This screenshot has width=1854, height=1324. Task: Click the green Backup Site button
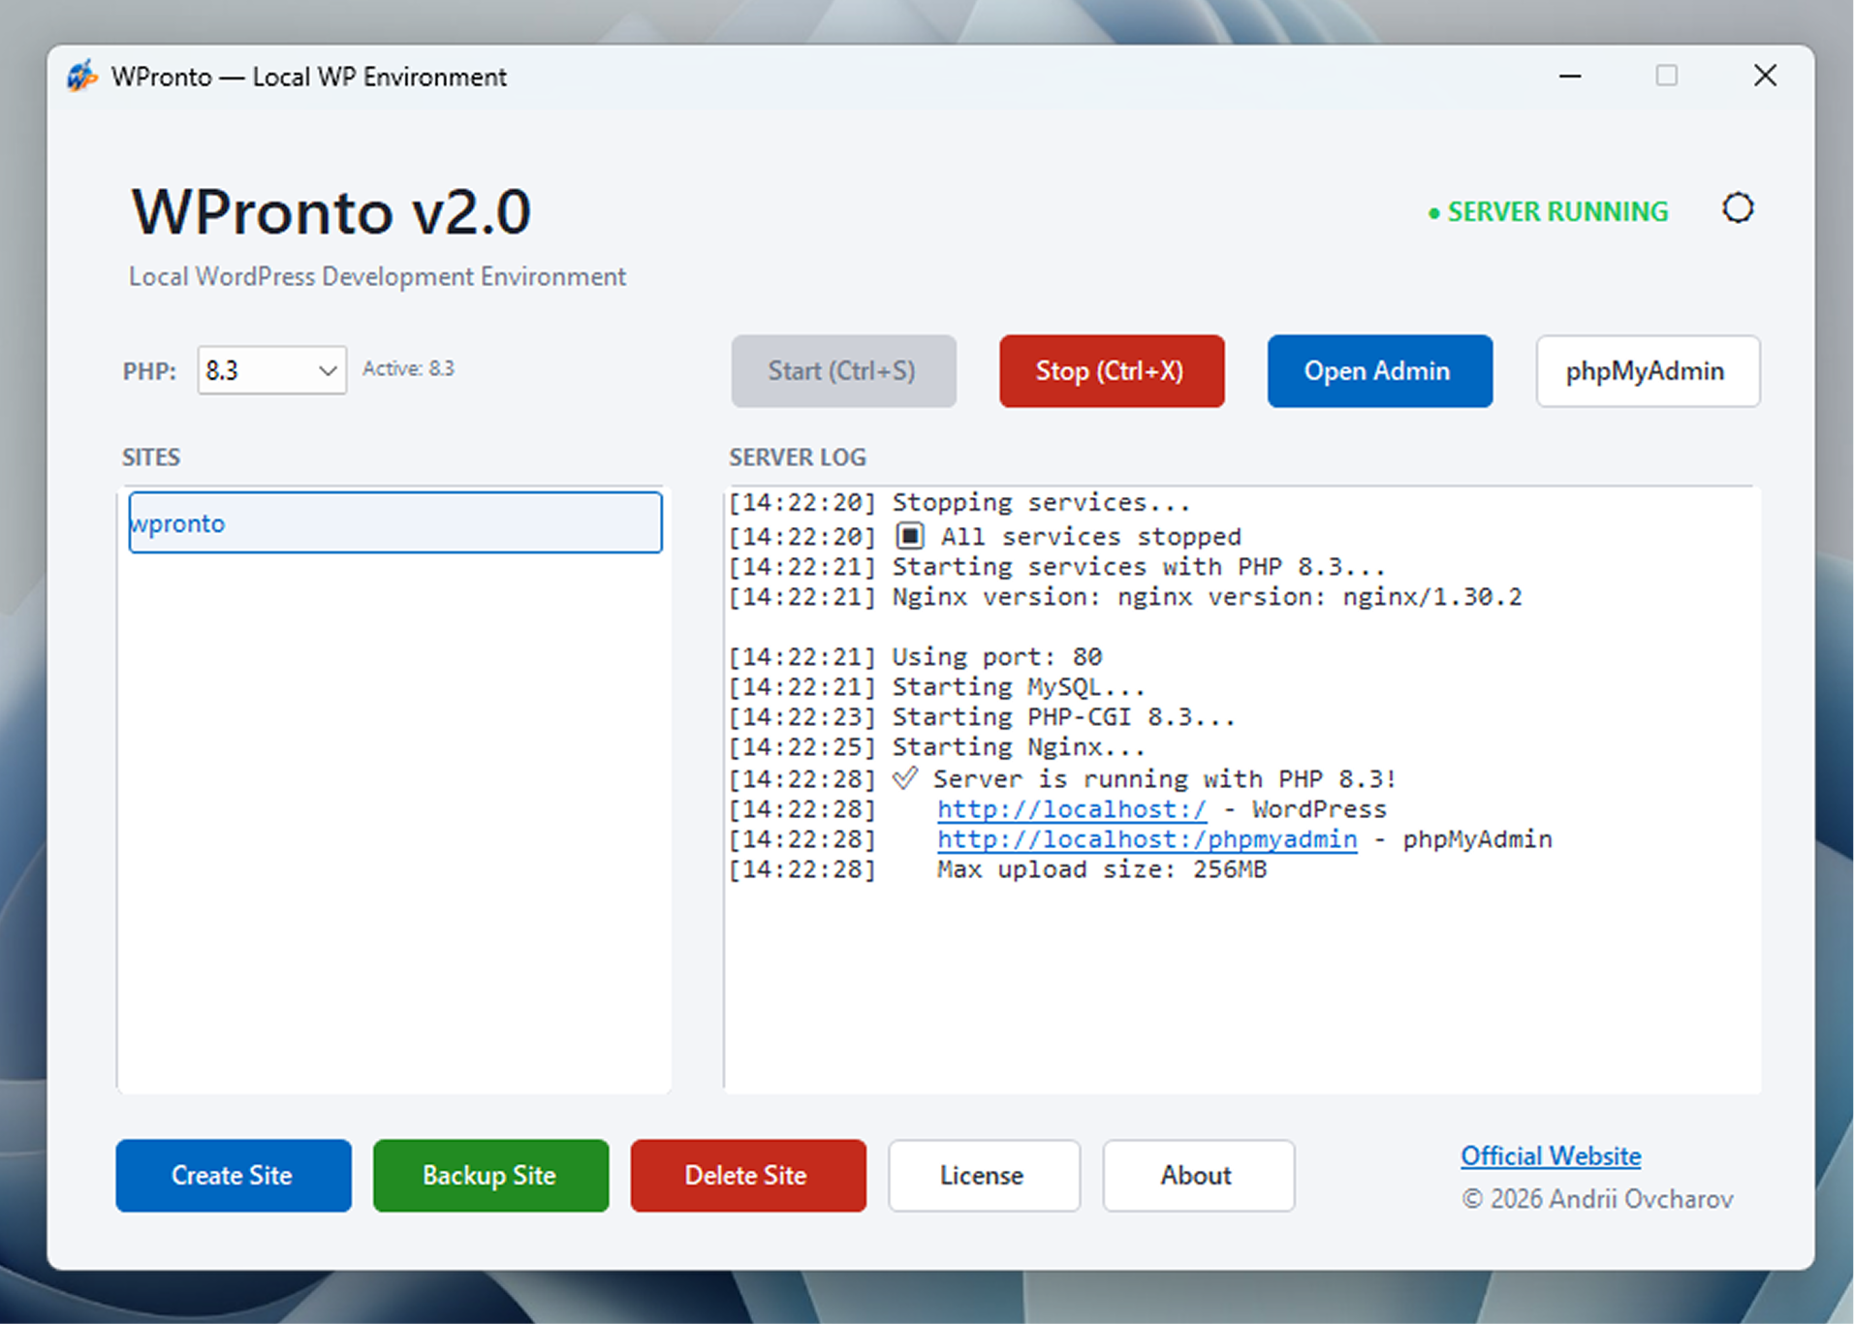click(x=490, y=1175)
